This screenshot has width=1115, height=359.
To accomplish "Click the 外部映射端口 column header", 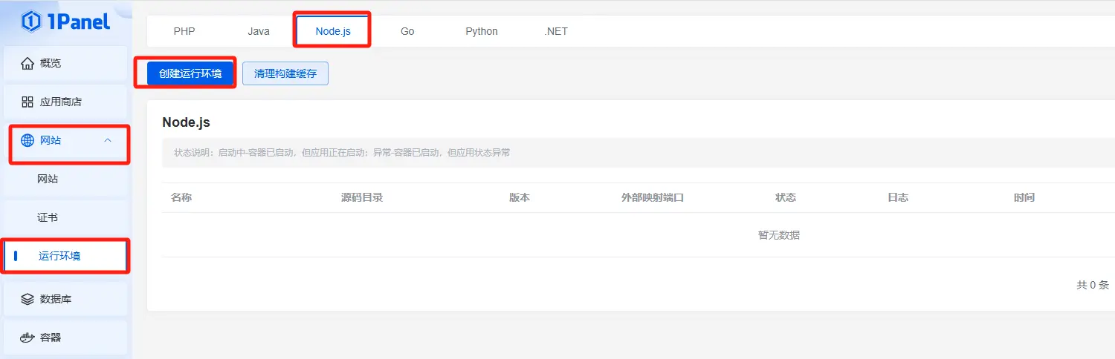I will click(x=653, y=197).
